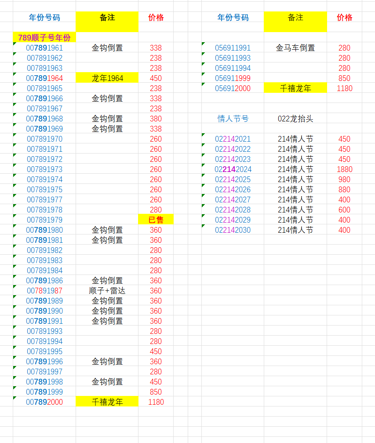The width and height of the screenshot is (375, 443).
Task: Select the number cell 007891986
Action: pyautogui.click(x=44, y=281)
